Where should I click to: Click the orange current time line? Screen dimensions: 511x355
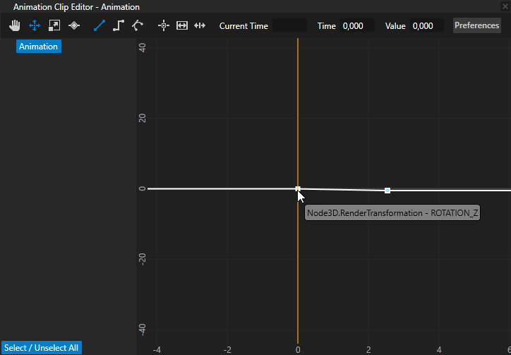click(x=298, y=106)
